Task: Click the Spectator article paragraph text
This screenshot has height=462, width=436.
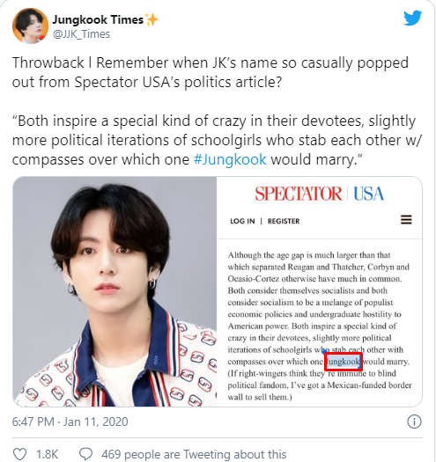Action: [320, 326]
